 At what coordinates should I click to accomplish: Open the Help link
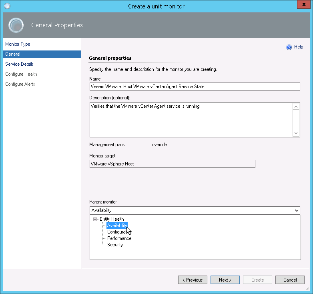(x=299, y=47)
